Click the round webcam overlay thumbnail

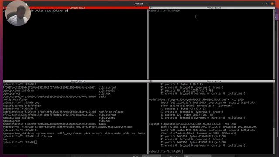click(17, 13)
